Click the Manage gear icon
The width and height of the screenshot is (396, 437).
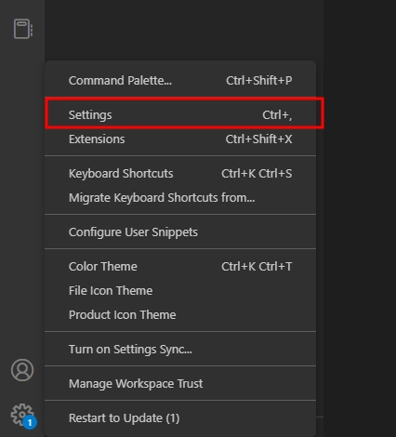(21, 415)
